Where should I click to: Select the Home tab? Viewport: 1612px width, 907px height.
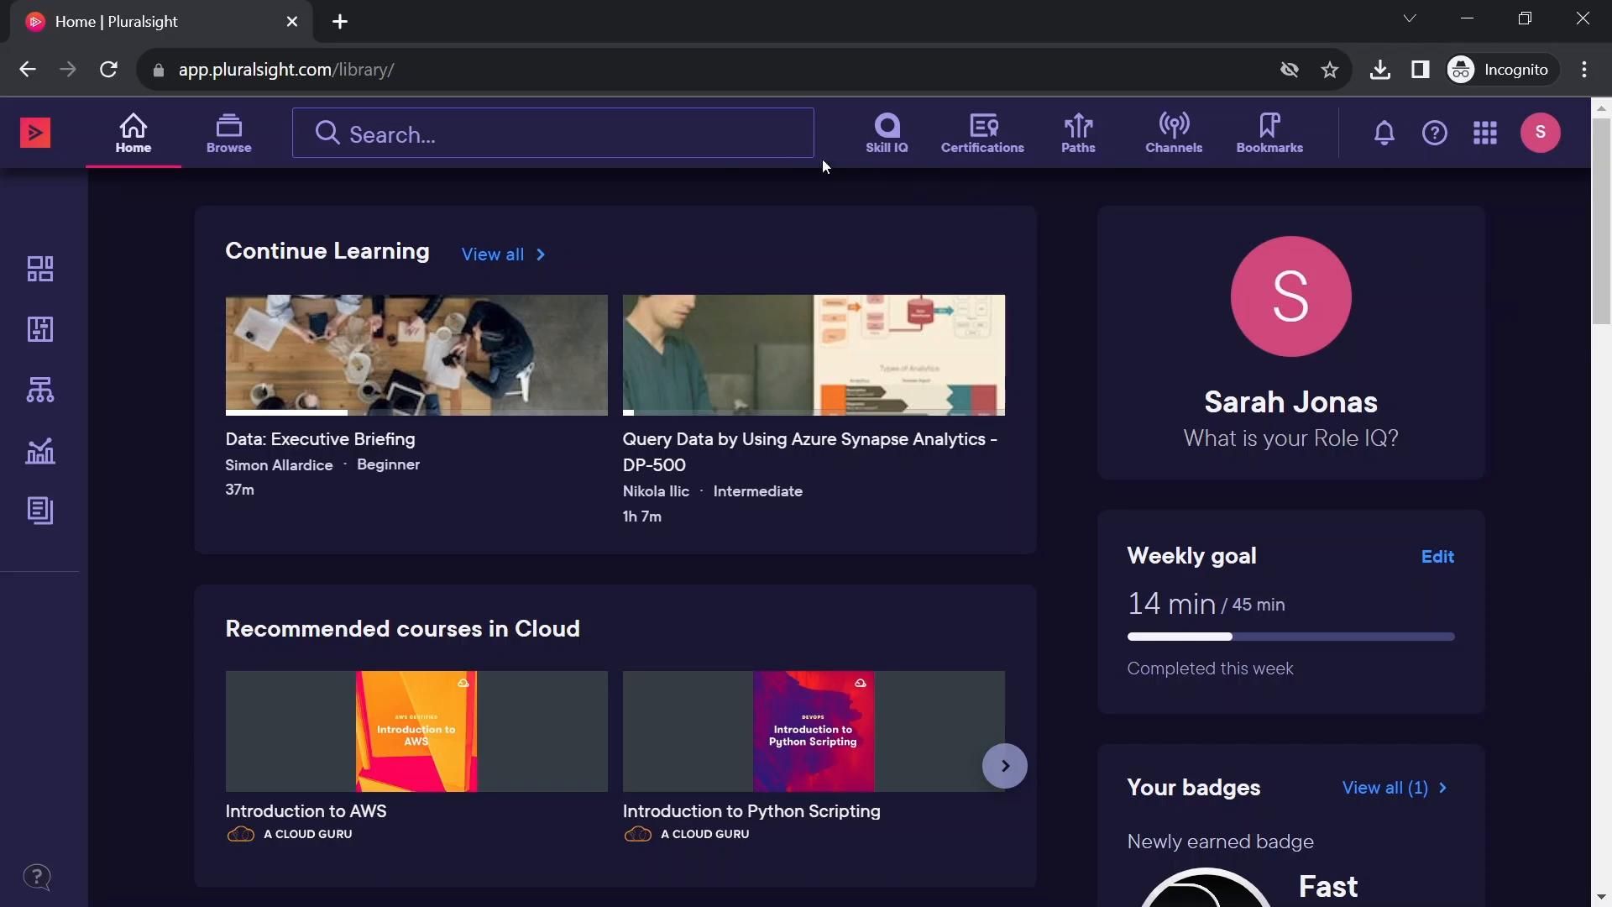click(x=133, y=134)
